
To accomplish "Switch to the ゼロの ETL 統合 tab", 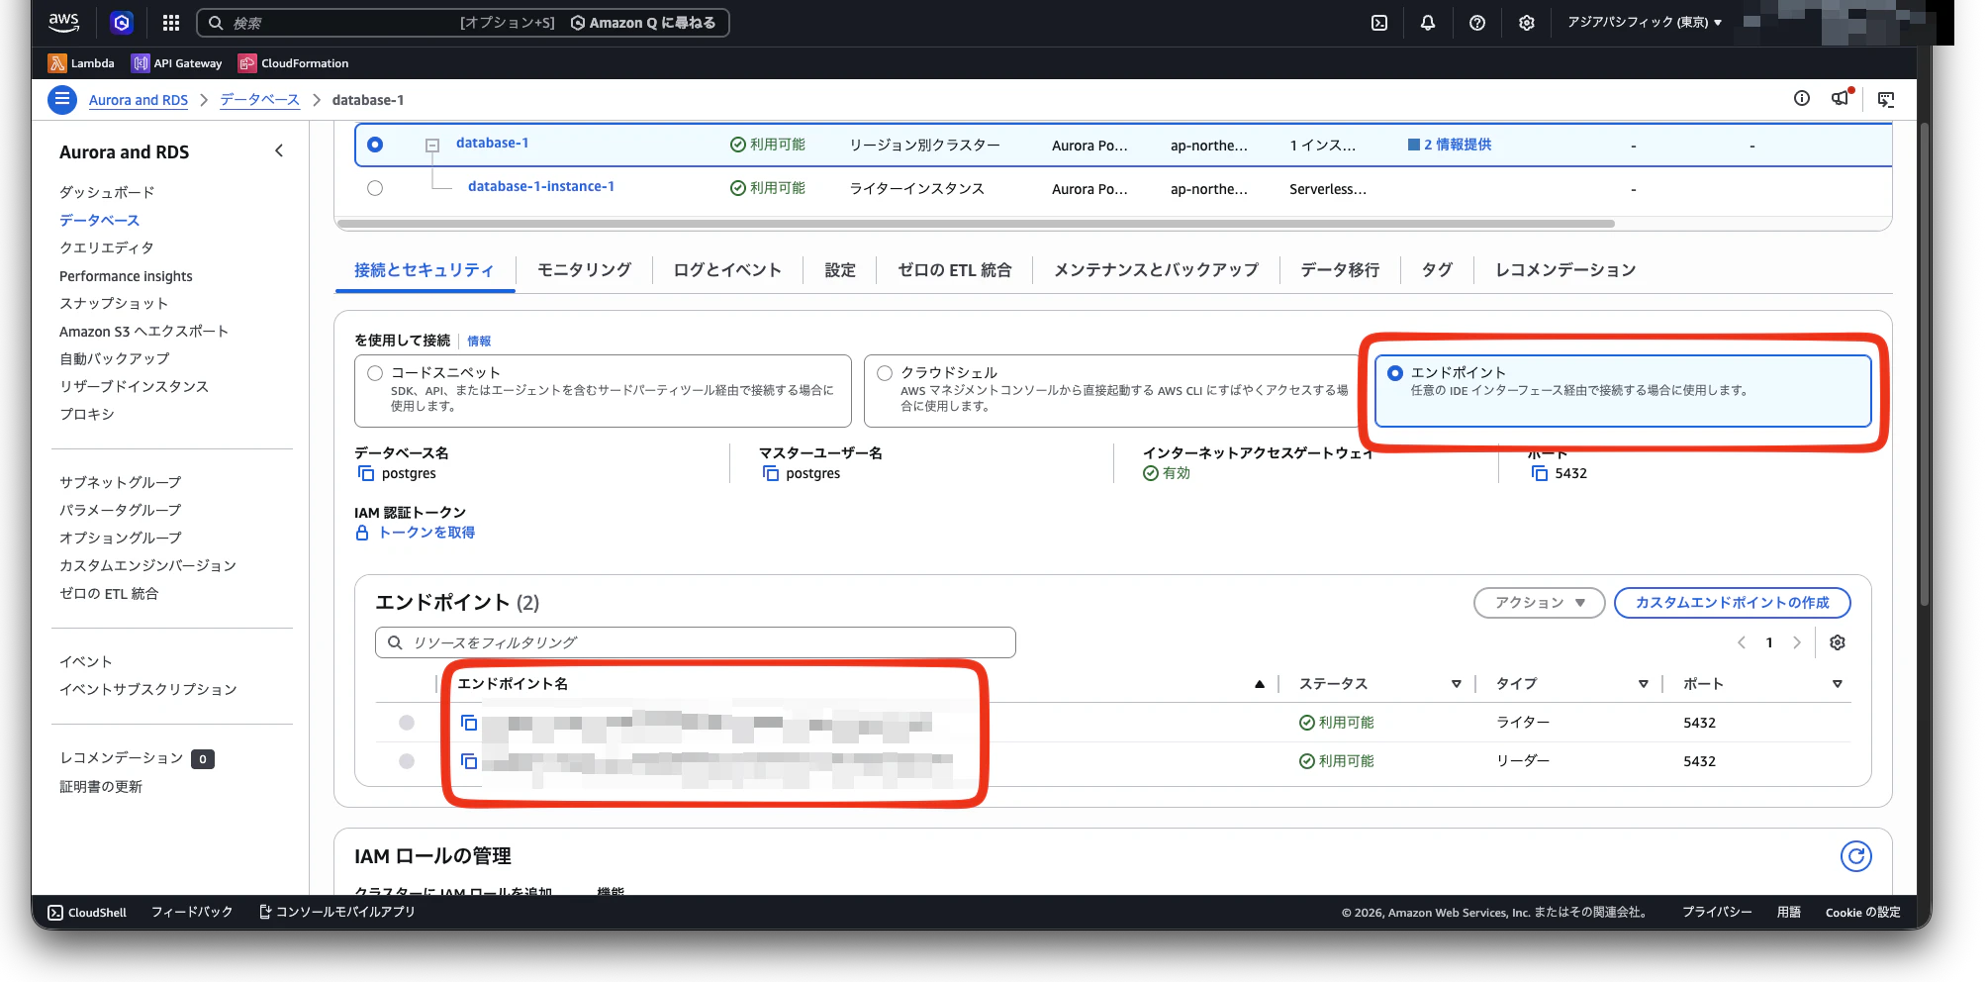I will [x=955, y=270].
